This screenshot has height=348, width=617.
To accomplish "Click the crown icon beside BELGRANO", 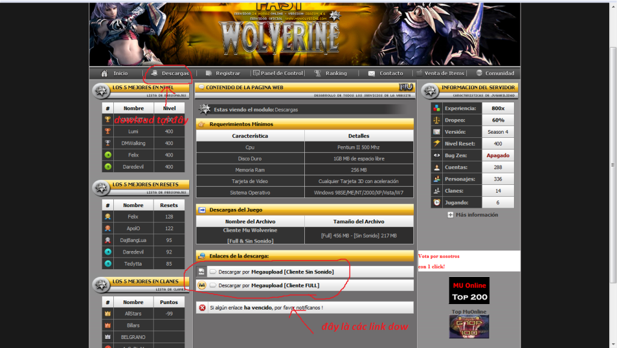I will [x=107, y=337].
